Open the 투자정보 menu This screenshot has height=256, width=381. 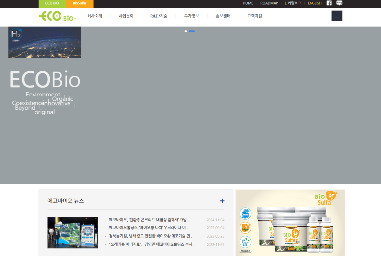tap(191, 16)
